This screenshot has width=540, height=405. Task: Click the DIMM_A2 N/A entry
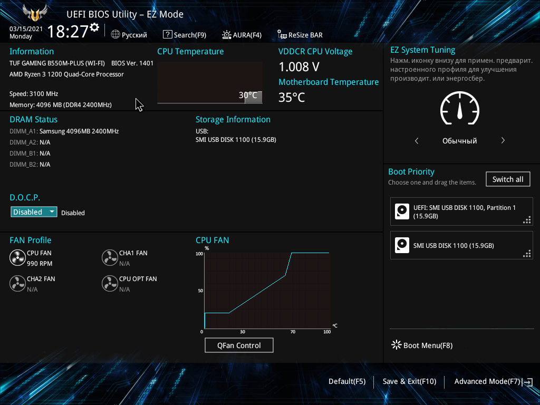[x=30, y=142]
